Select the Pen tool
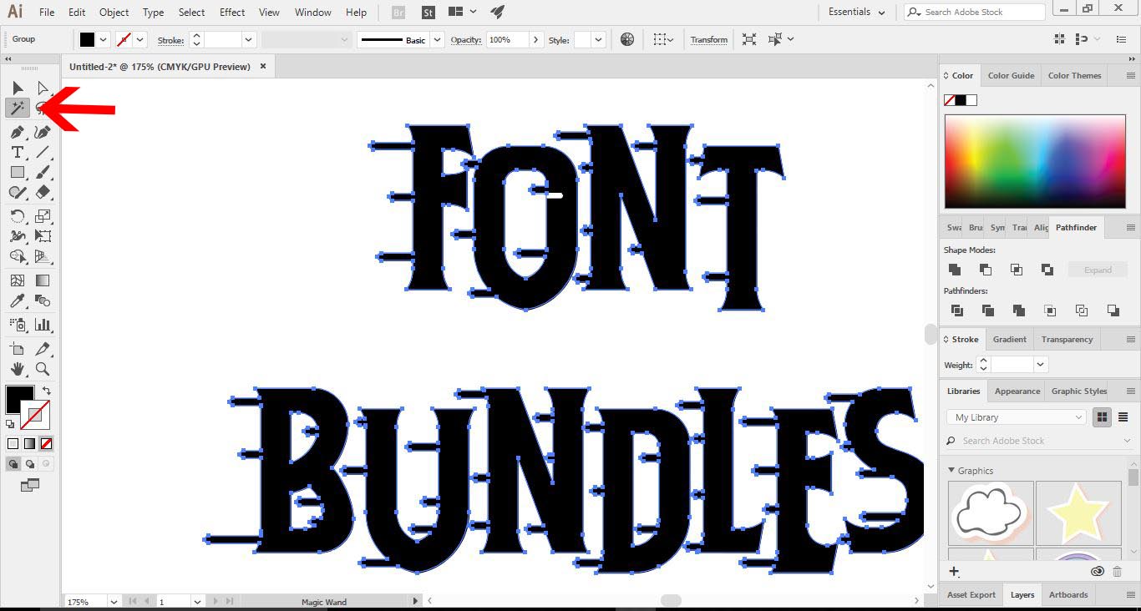1141x611 pixels. [18, 132]
